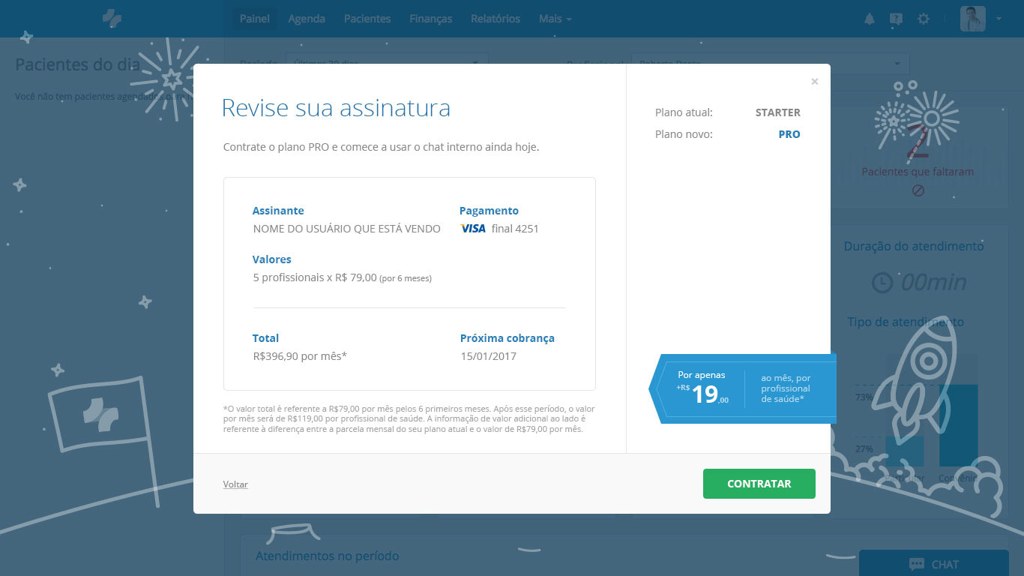Click 'Atendimentos no período' heading
The width and height of the screenshot is (1024, 576).
[328, 556]
